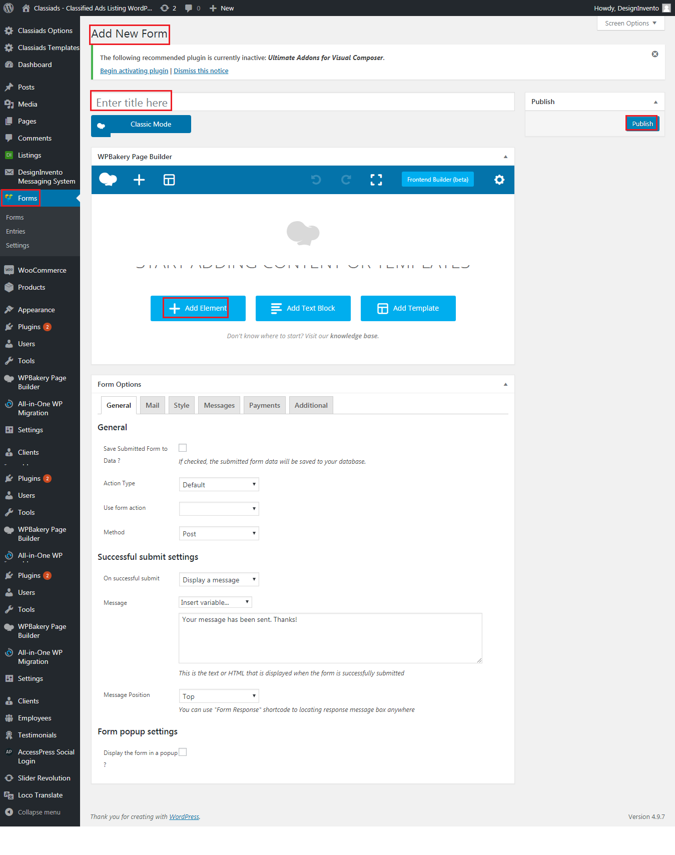Open the updates icon showing 2
This screenshot has height=855, width=675.
pos(168,8)
